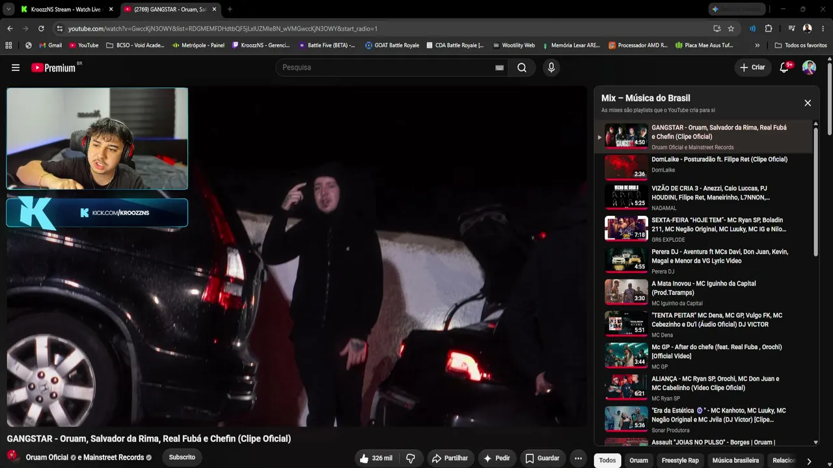Image resolution: width=833 pixels, height=468 pixels.
Task: Click the Partilhar share button
Action: coord(450,458)
